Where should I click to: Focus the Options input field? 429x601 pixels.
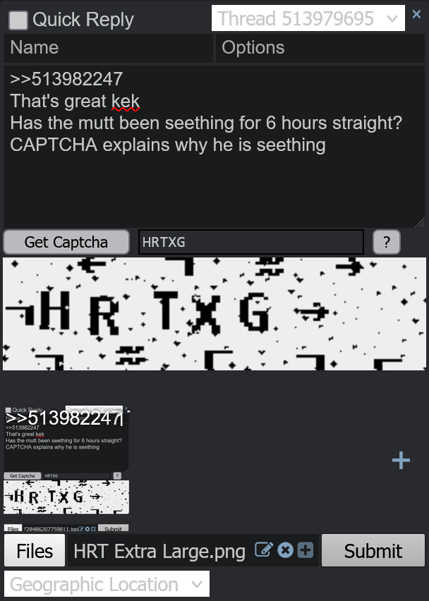320,48
